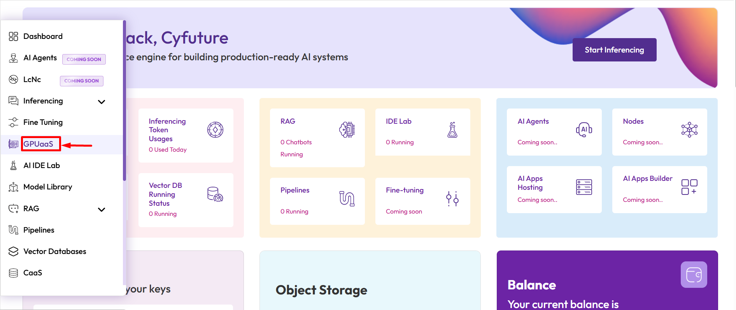Select CaaS in the sidebar menu
The height and width of the screenshot is (310, 736).
(x=33, y=273)
